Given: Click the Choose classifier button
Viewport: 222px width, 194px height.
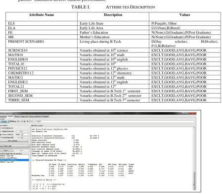Looking at the screenshot, I should click(x=4, y=122).
